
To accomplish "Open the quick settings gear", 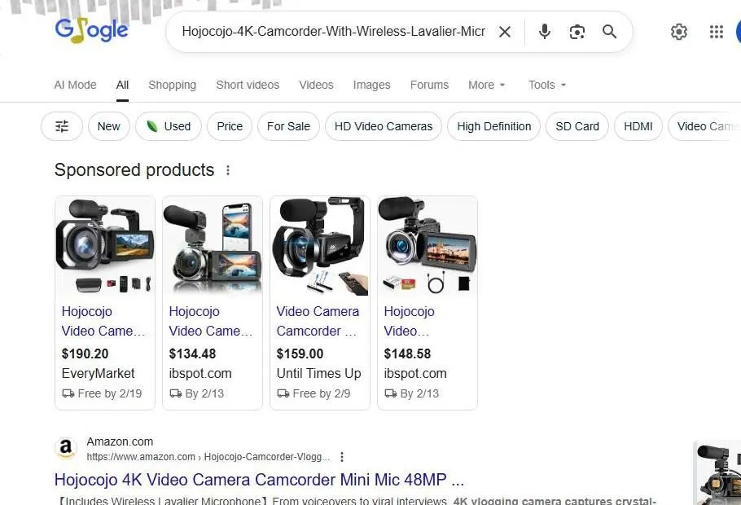I will click(x=679, y=31).
